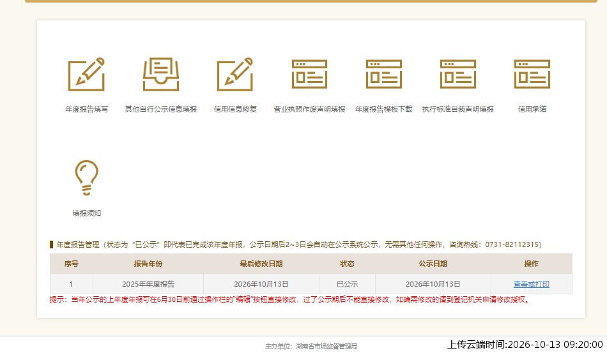Click the 状态 column header
The width and height of the screenshot is (607, 353).
coord(347,264)
